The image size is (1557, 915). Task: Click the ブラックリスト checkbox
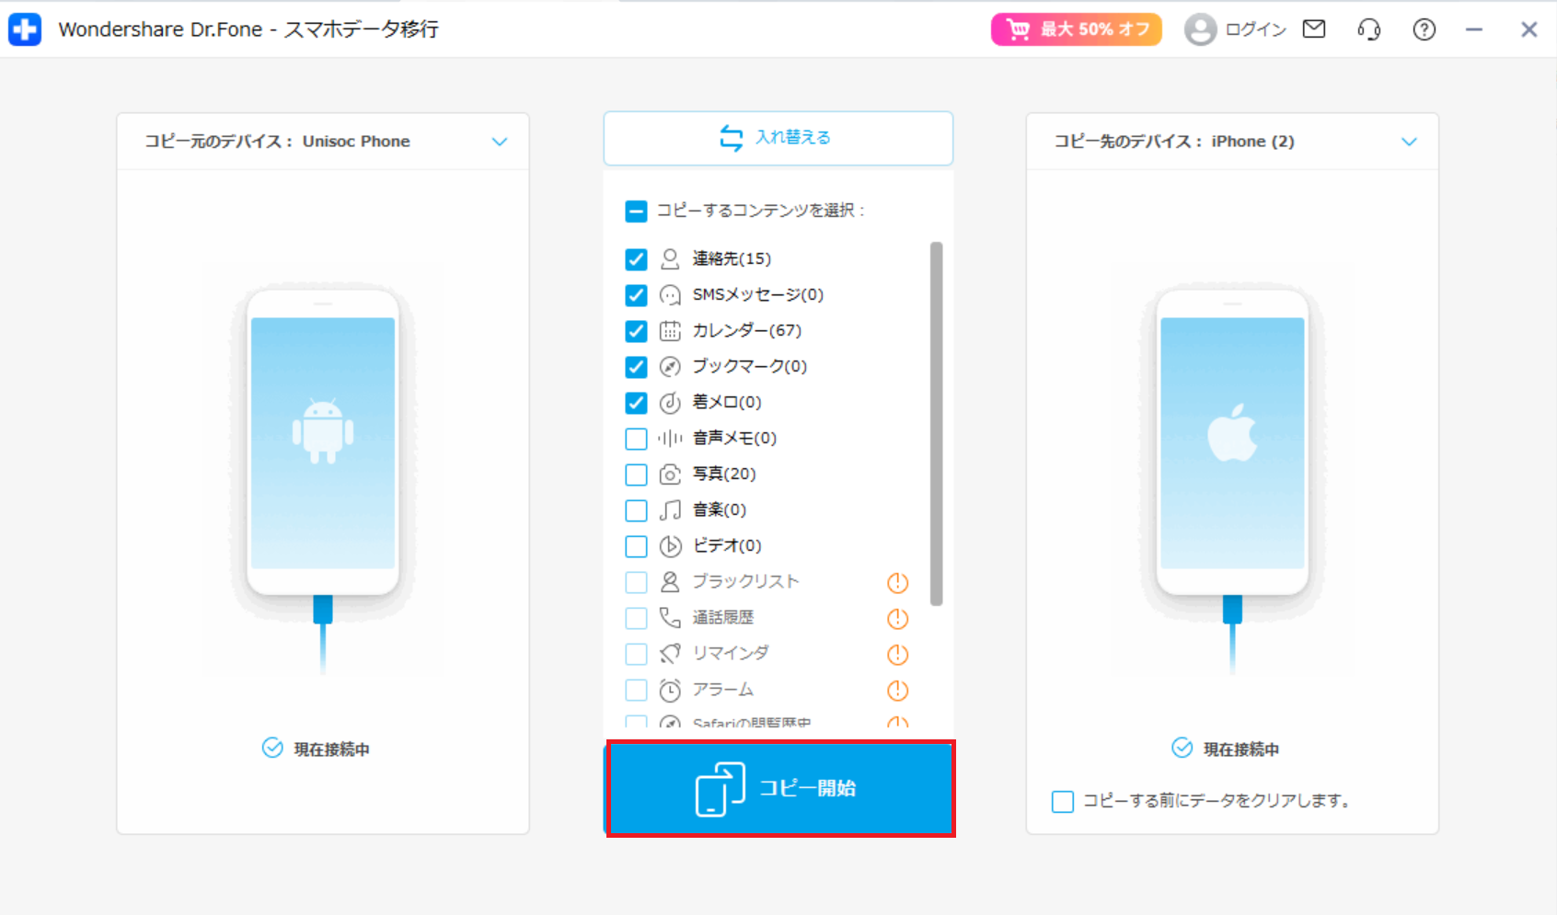(636, 582)
